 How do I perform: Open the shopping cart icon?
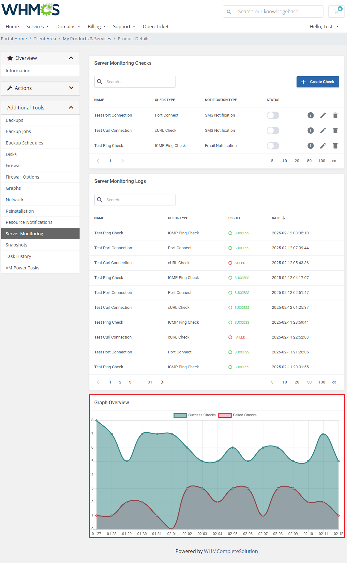336,11
